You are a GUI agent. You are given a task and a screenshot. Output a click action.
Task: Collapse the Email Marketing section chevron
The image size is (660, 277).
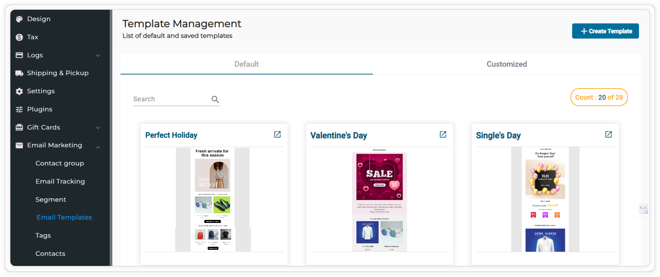point(98,147)
